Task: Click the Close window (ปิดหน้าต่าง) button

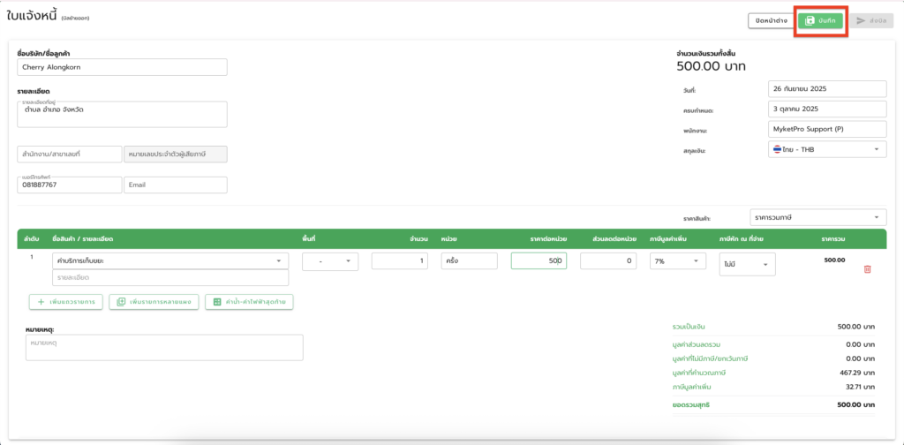Action: pyautogui.click(x=771, y=20)
